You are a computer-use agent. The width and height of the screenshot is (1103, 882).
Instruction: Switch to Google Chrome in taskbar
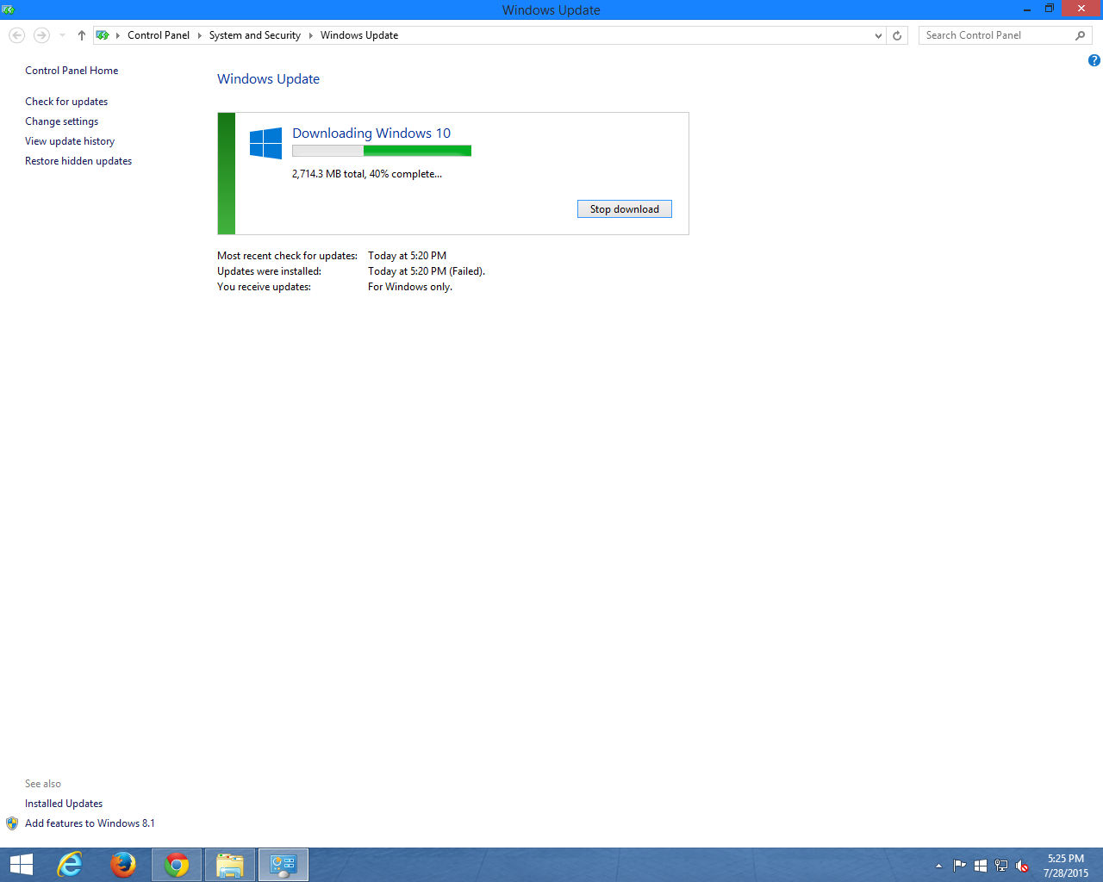click(177, 865)
